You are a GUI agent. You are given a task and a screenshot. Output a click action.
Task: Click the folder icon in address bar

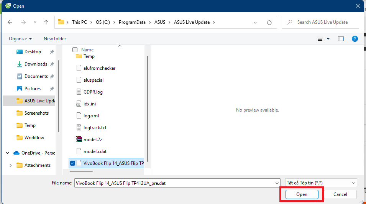(61, 22)
